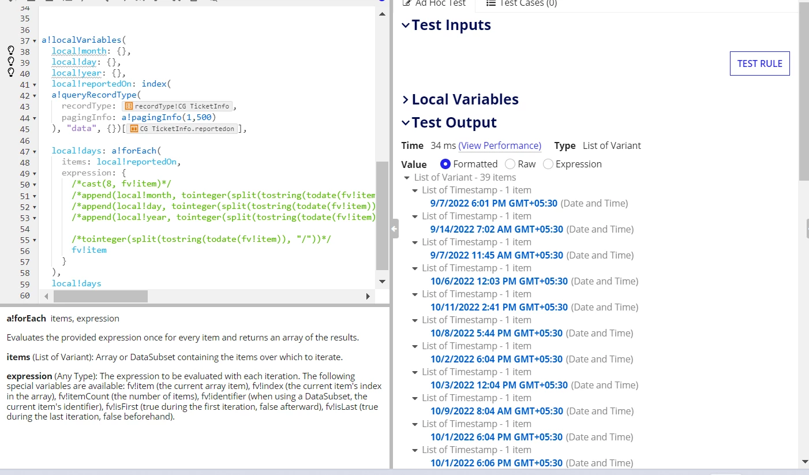Collapse the List of Variant - 39 items node

pos(406,178)
